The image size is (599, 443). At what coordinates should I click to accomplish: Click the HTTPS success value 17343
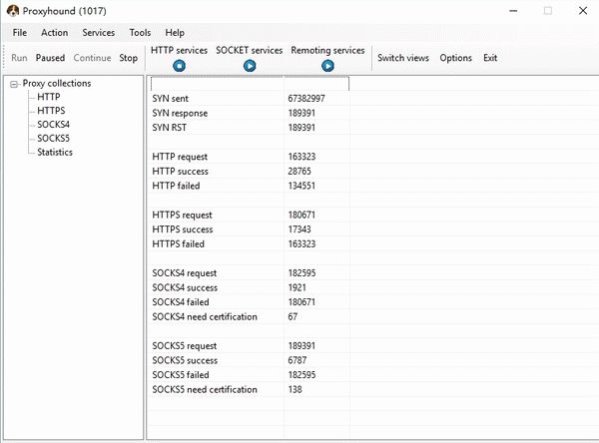pyautogui.click(x=299, y=229)
